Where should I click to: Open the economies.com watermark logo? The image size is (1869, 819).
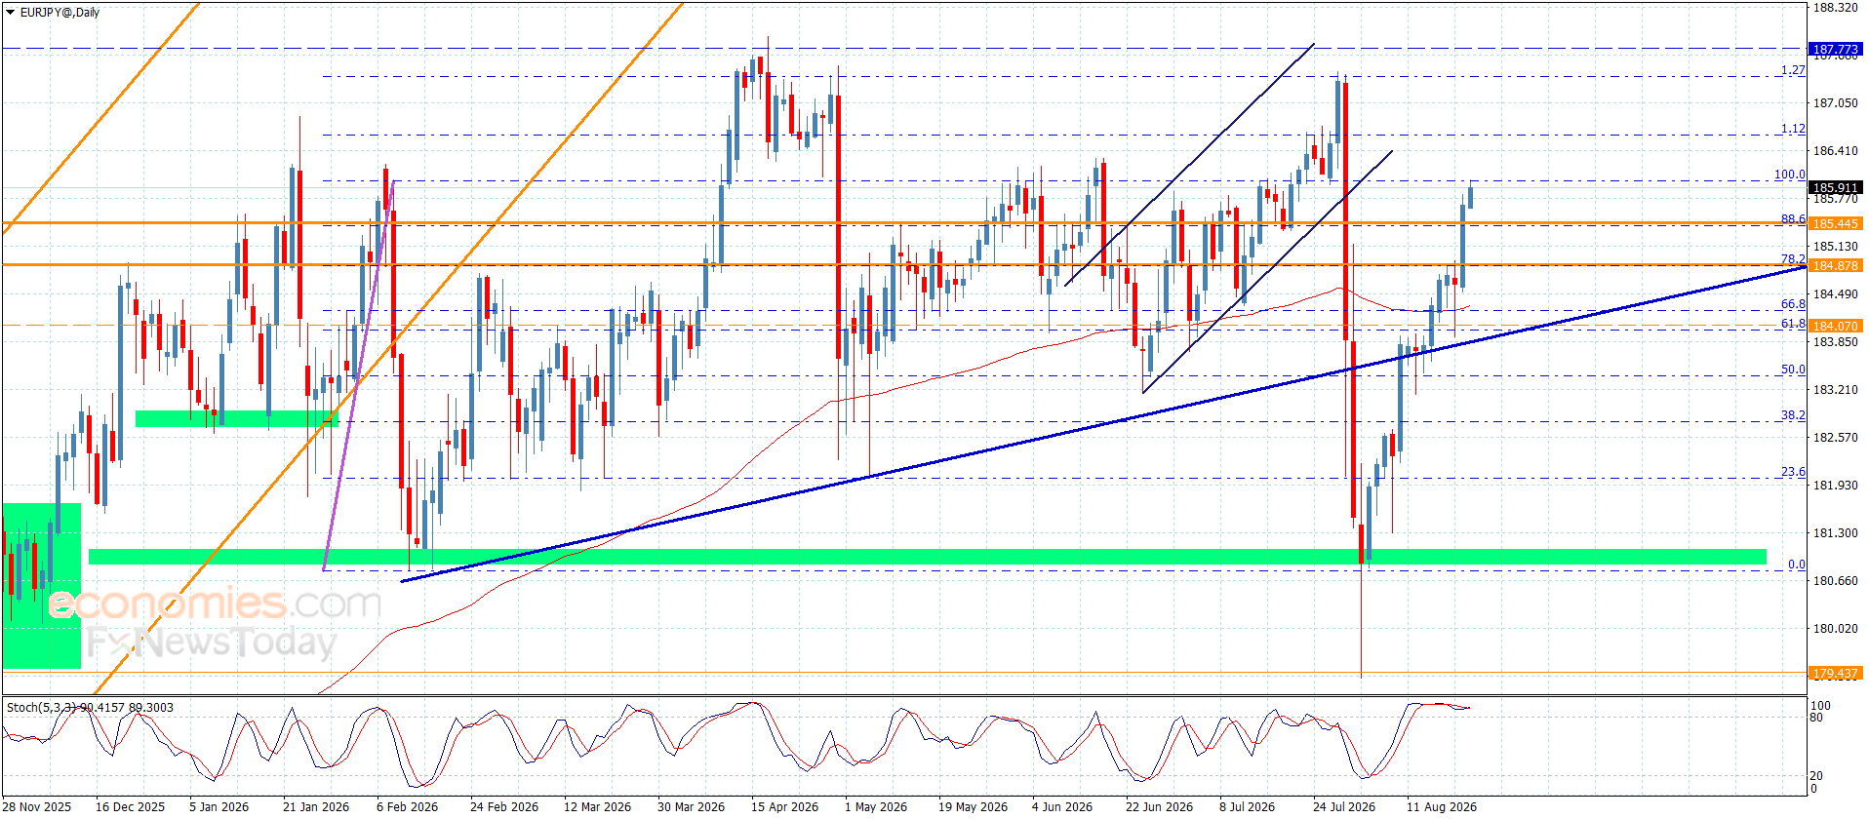click(x=215, y=604)
